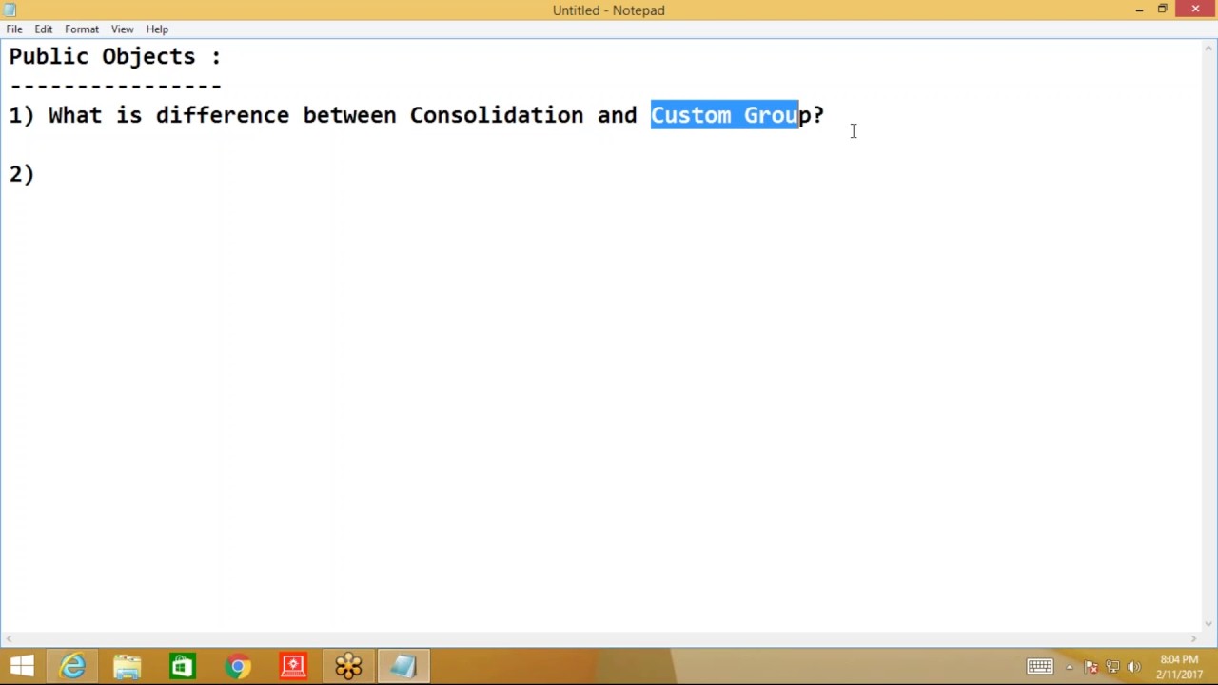Open the Windows Start button
Image resolution: width=1218 pixels, height=685 pixels.
pyautogui.click(x=22, y=666)
